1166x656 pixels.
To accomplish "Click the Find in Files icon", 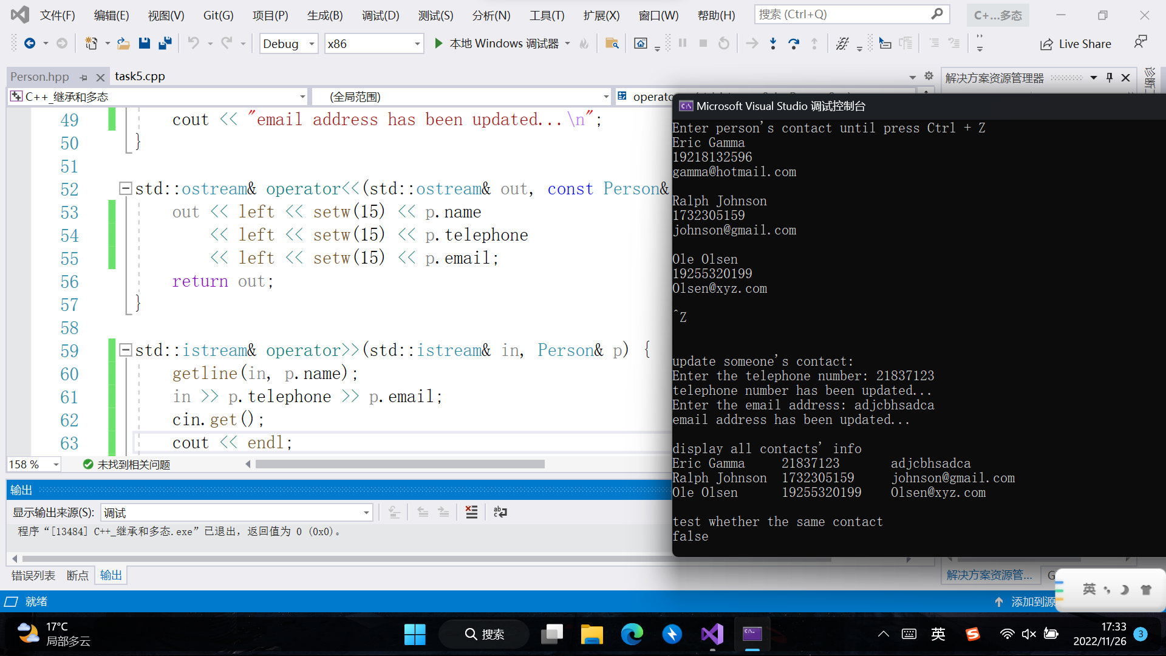I will [x=612, y=43].
